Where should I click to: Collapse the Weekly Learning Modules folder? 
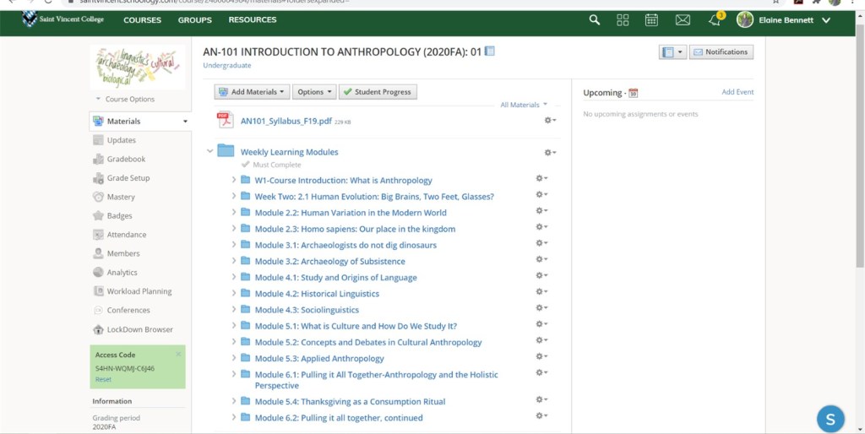210,152
